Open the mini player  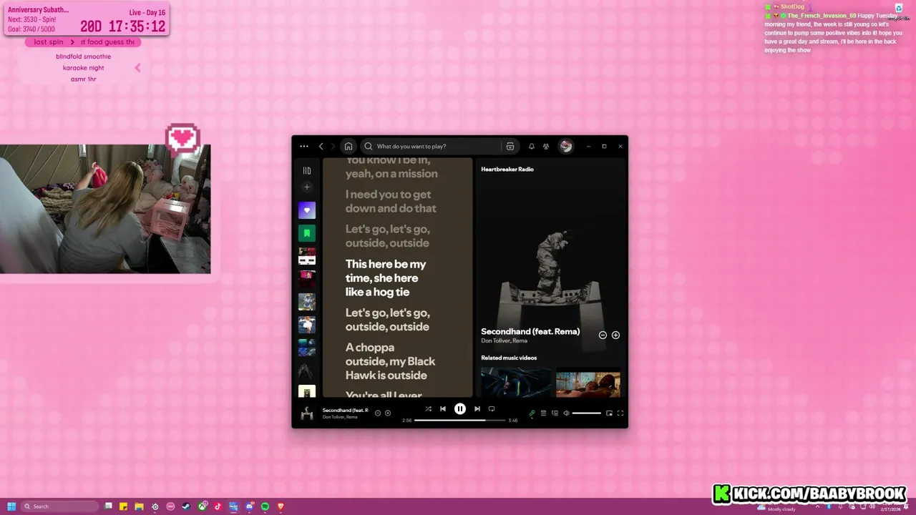tap(609, 413)
